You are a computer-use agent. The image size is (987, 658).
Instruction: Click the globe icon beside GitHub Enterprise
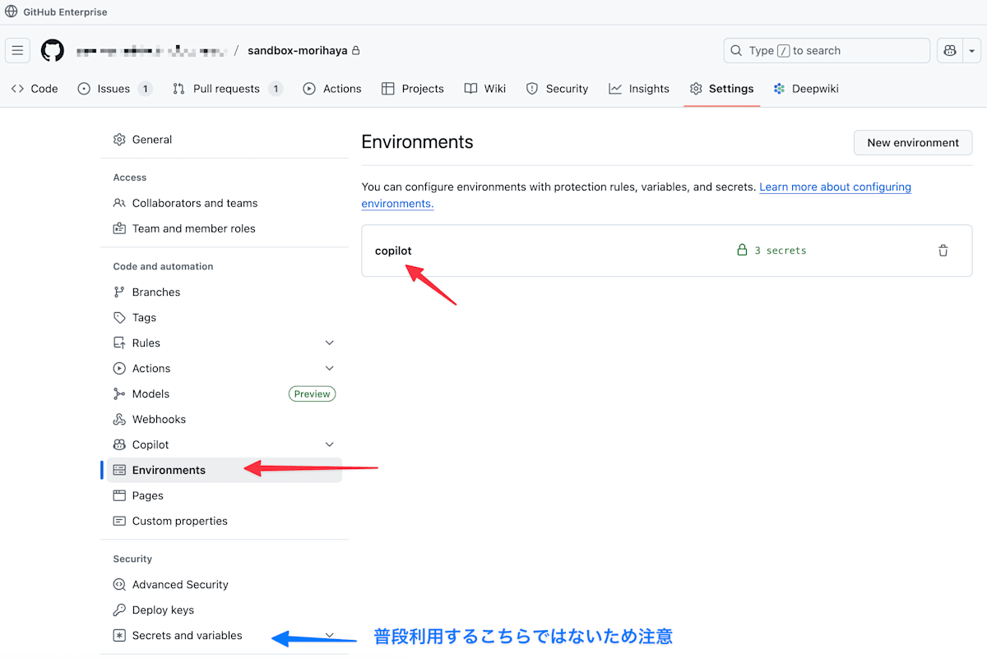(12, 12)
